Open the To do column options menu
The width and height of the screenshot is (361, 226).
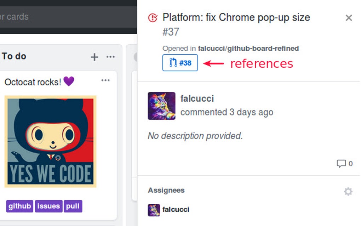[111, 57]
